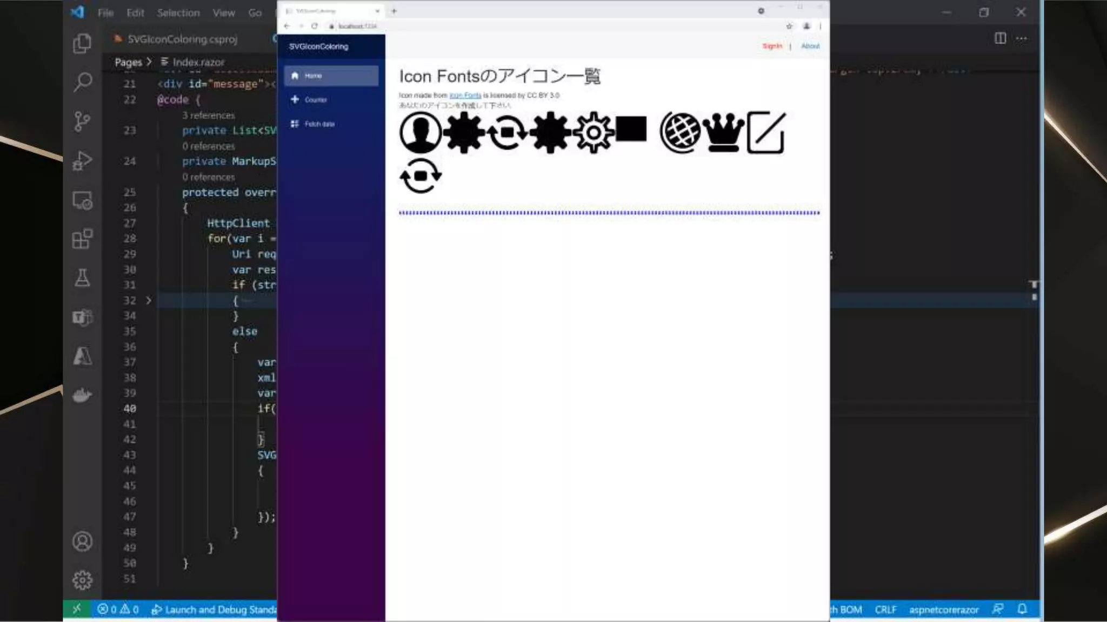Select Counter in the navigation sidebar
This screenshot has width=1107, height=622.
coord(315,100)
